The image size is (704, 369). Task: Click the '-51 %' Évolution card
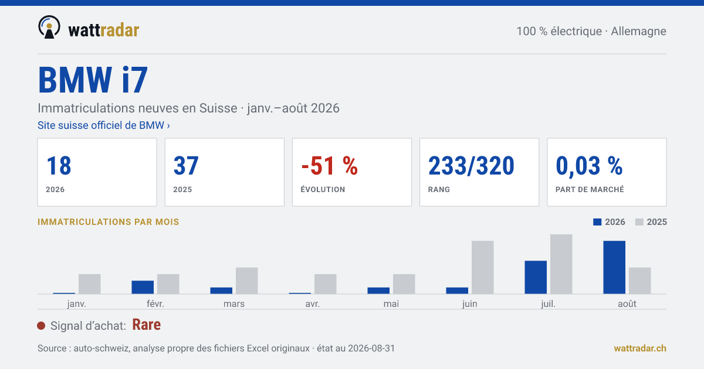[352, 172]
